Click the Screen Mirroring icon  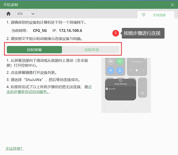coord(121,81)
